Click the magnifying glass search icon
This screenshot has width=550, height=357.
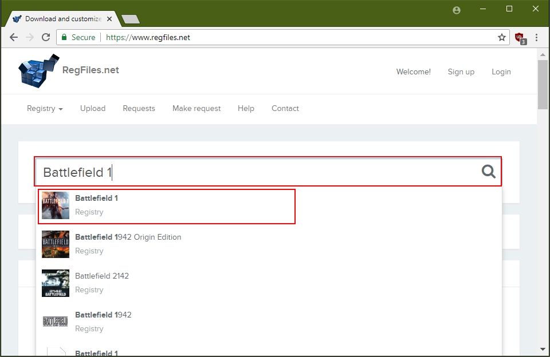point(488,172)
